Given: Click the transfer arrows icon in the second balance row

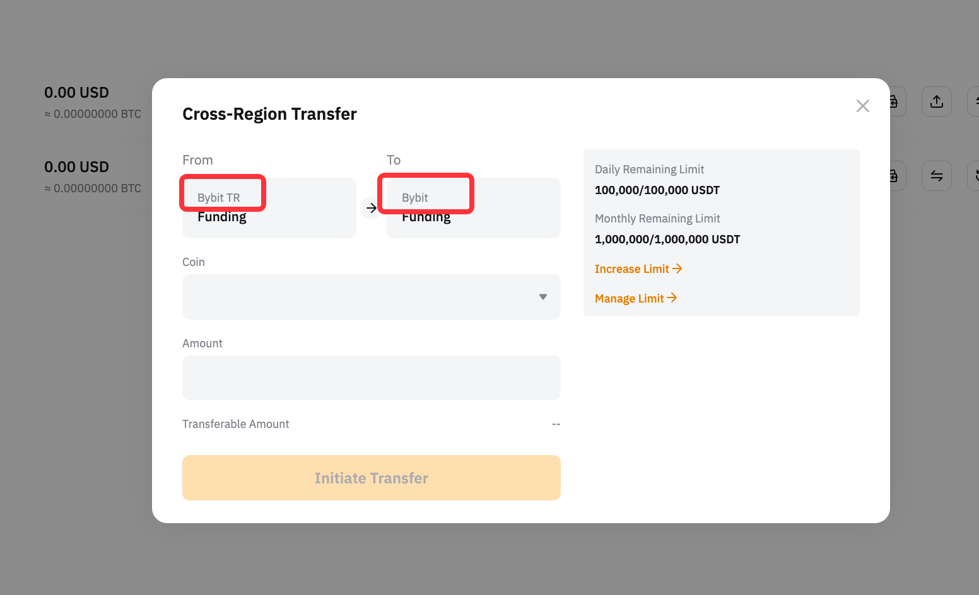Looking at the screenshot, I should 936,176.
